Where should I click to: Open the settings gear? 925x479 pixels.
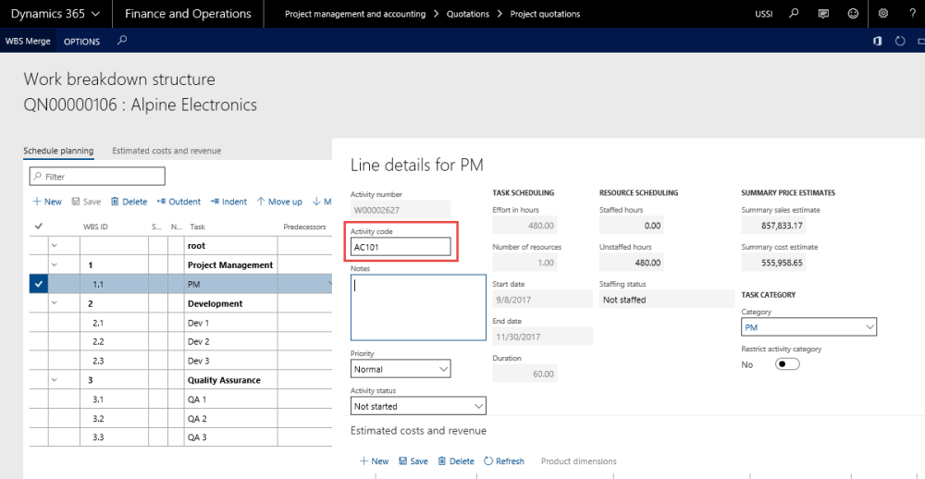coord(883,14)
